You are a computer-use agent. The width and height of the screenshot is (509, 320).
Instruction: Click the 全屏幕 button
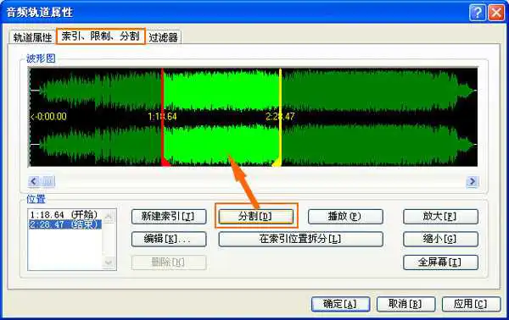[x=440, y=262]
